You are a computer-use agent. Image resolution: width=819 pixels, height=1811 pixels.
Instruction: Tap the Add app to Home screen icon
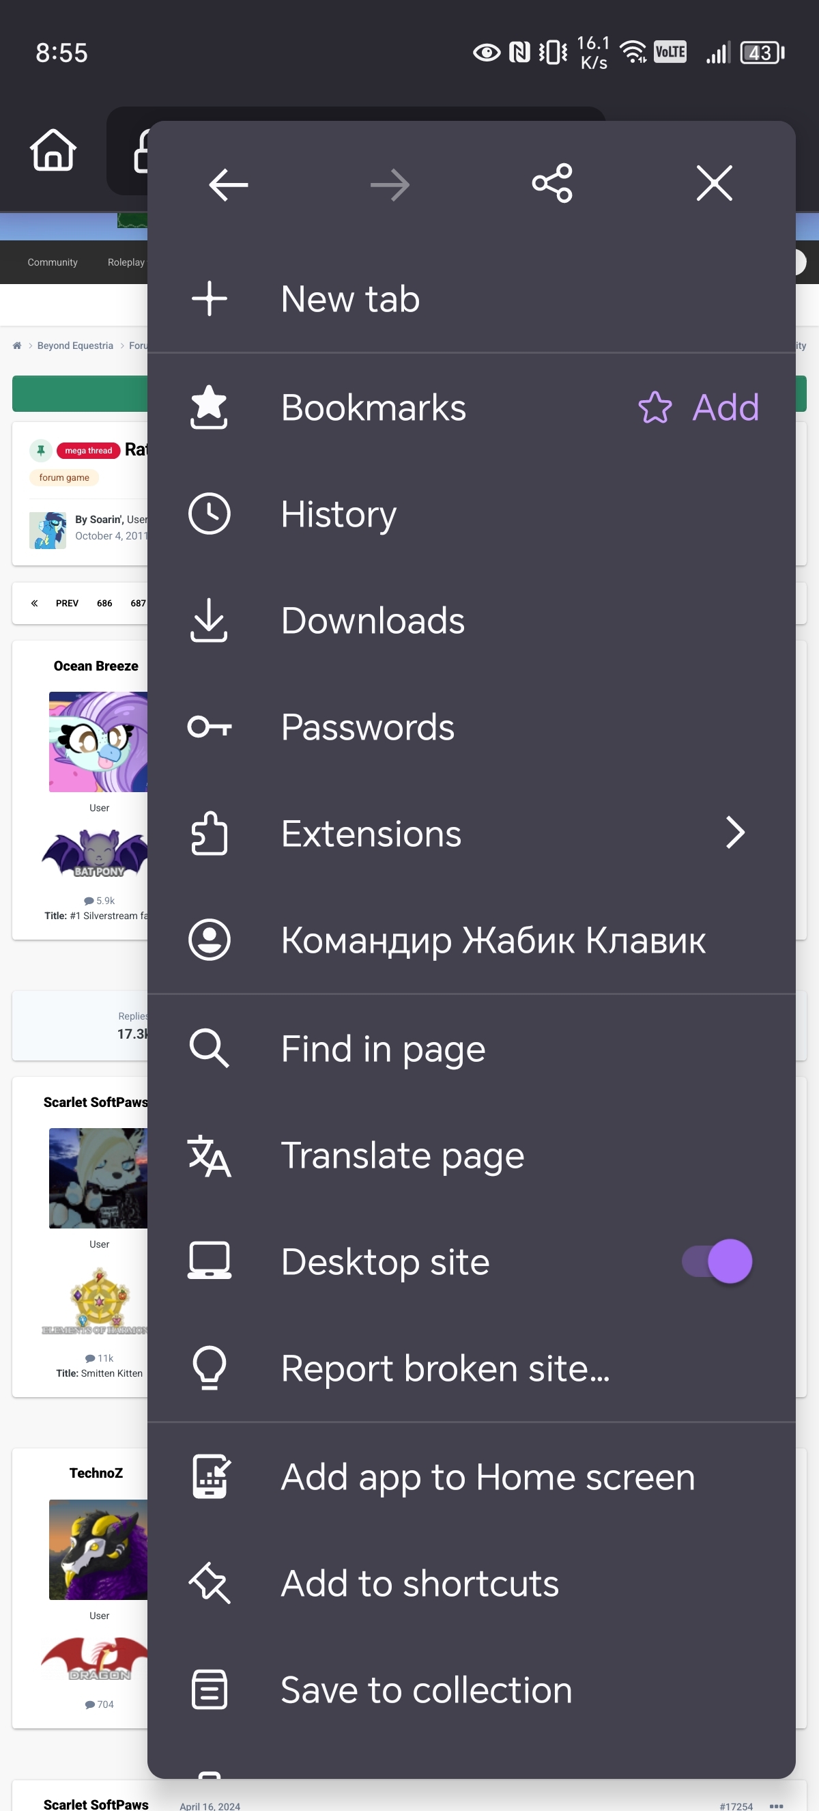pos(211,1476)
